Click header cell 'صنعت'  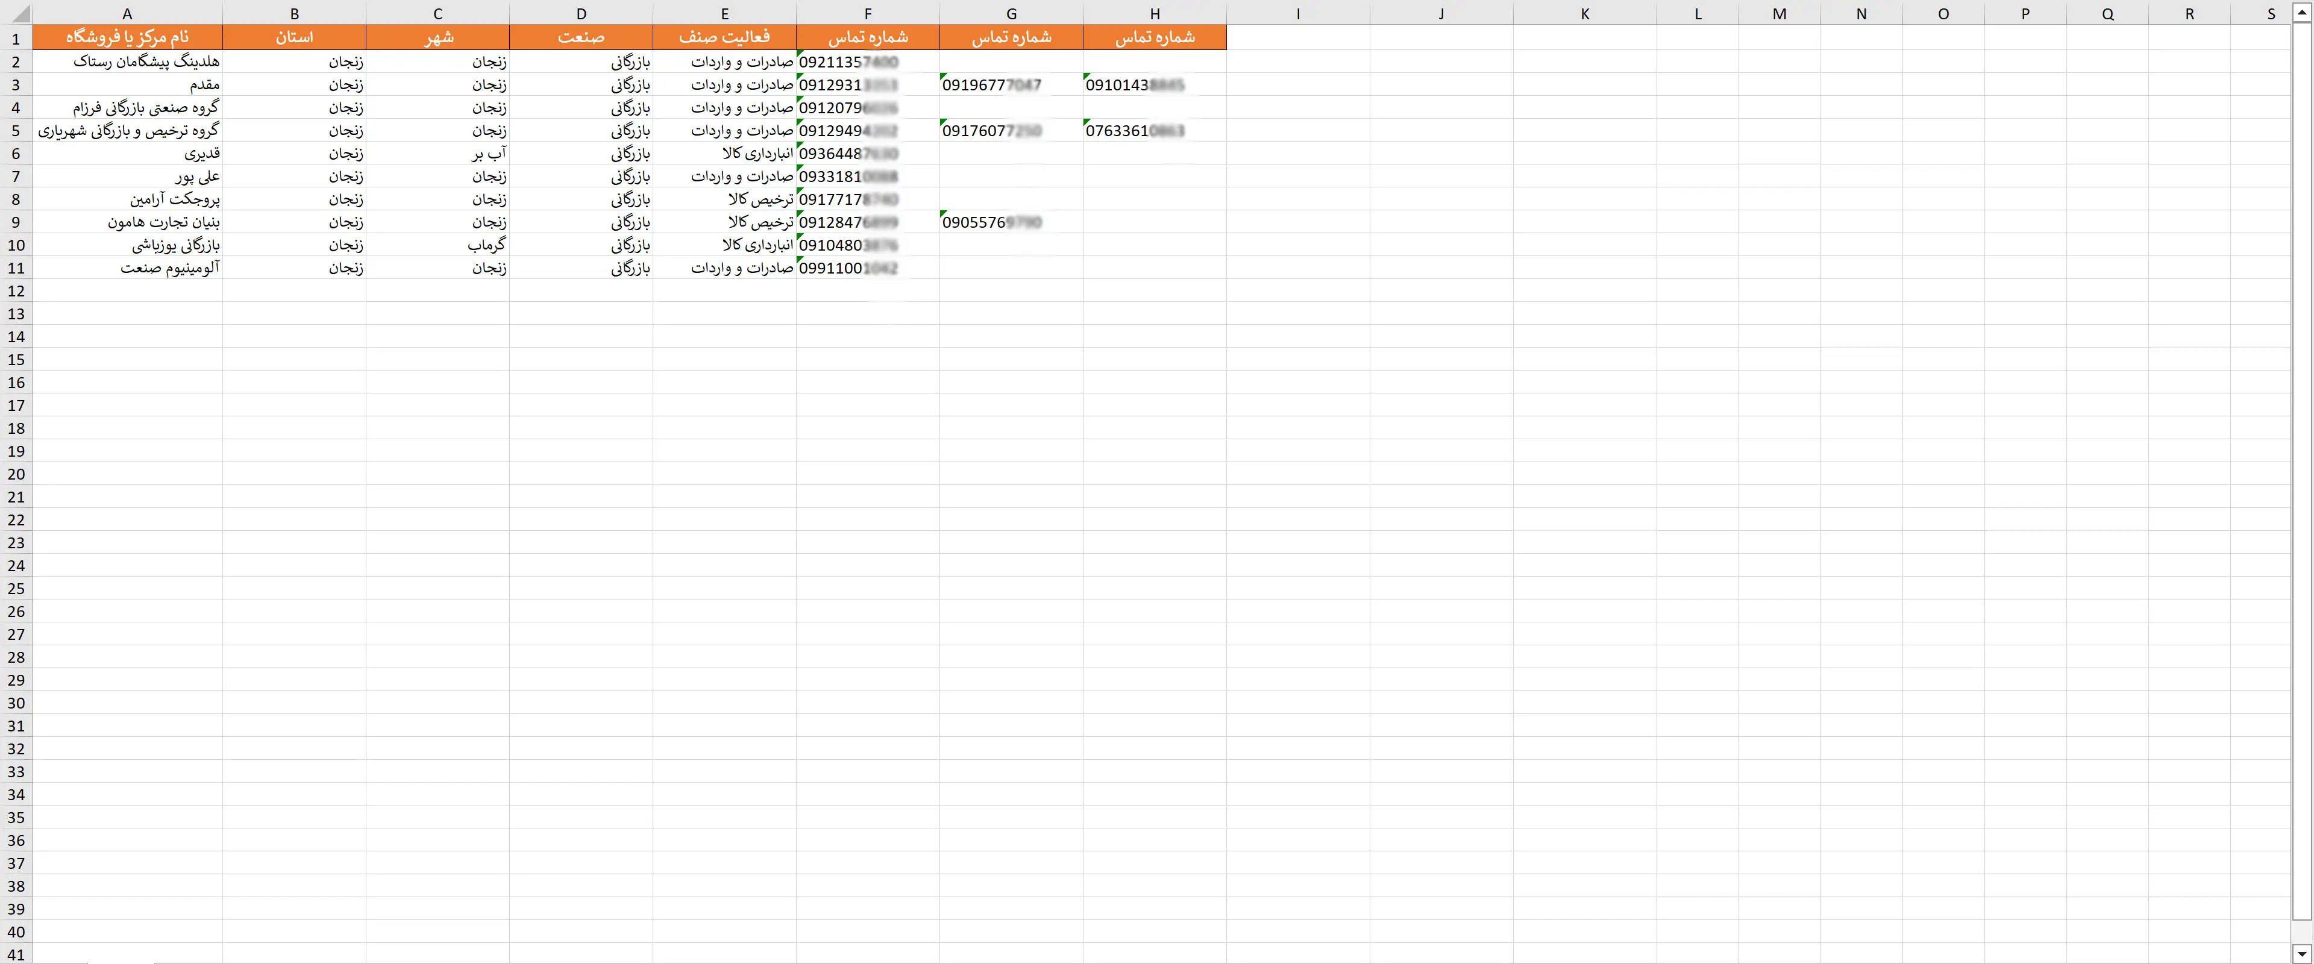(x=581, y=37)
